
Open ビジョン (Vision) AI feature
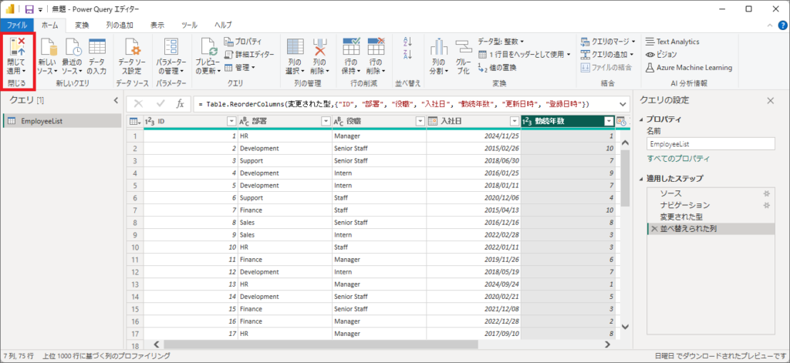point(661,54)
